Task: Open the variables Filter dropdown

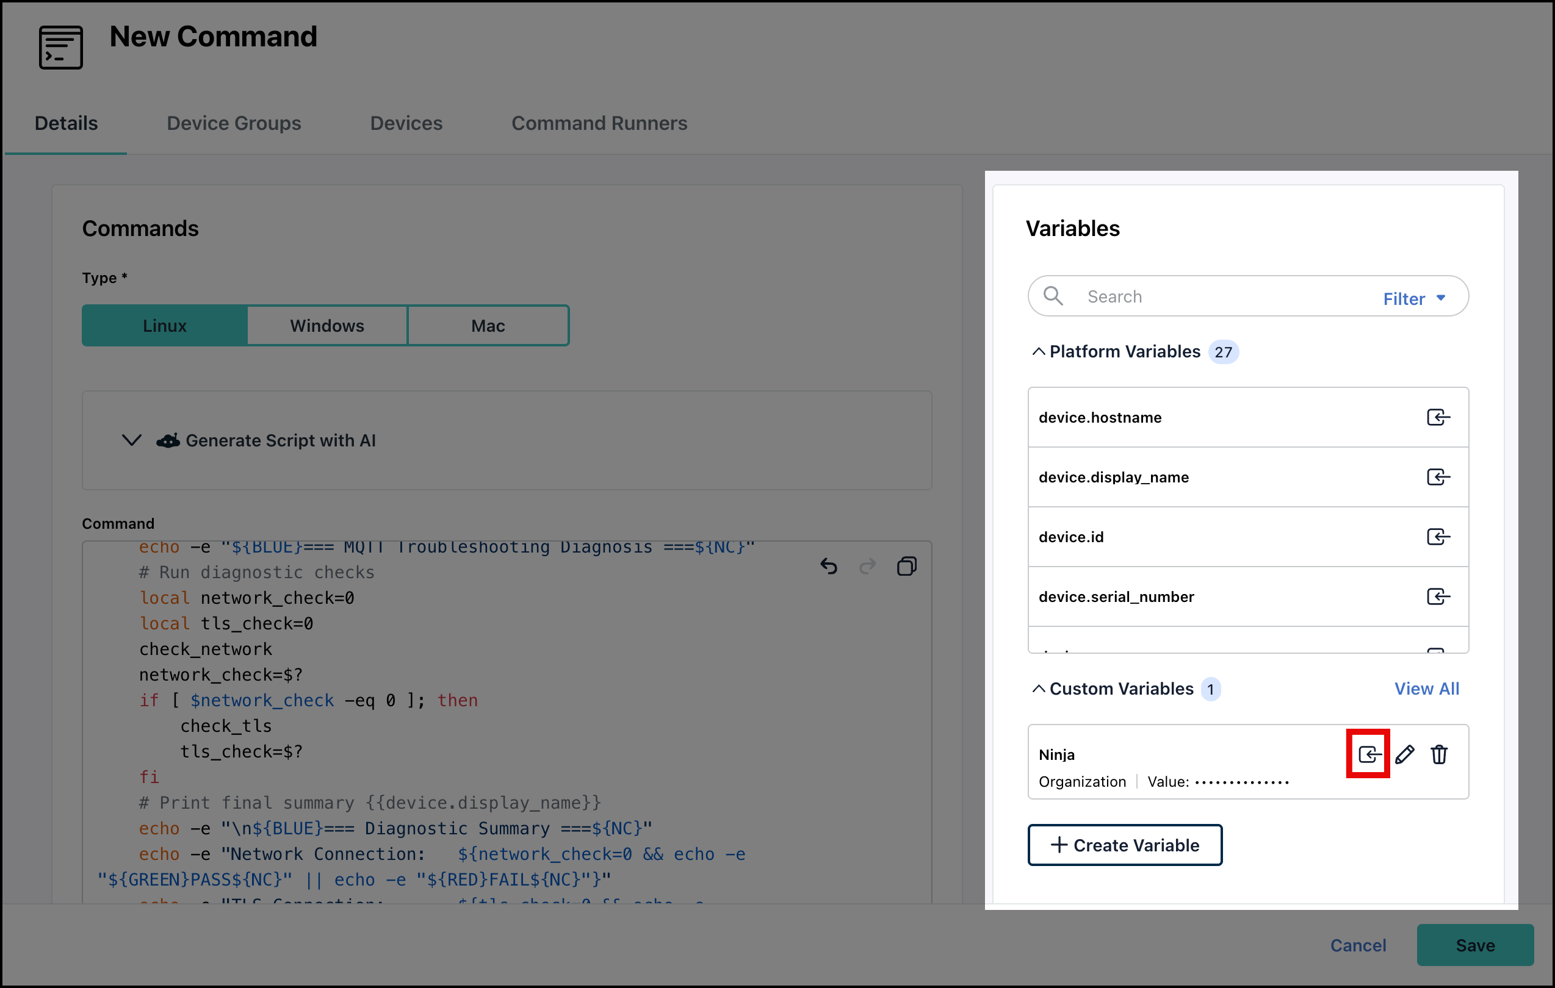Action: coord(1413,297)
